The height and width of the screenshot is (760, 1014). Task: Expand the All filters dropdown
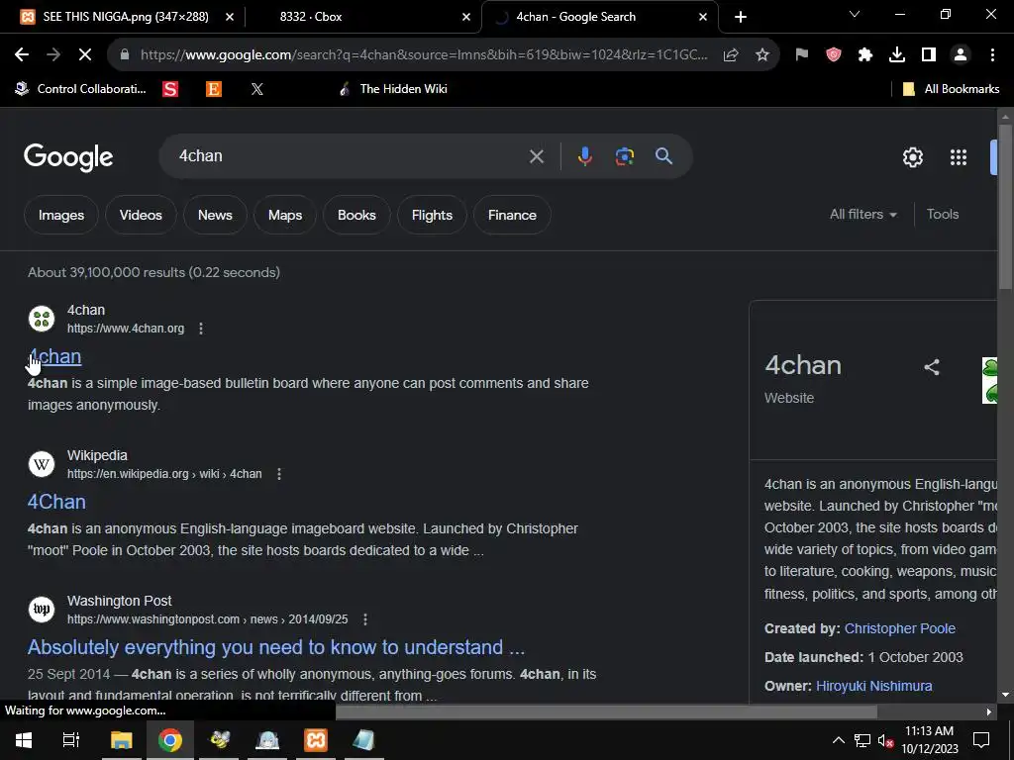(x=863, y=214)
